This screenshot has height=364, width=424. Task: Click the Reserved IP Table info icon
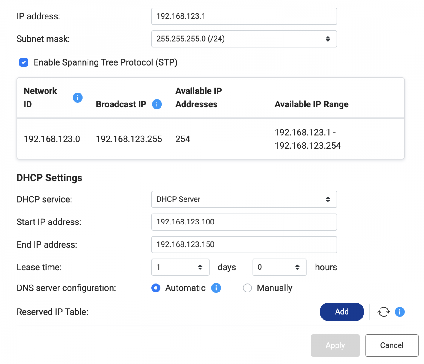[399, 312]
